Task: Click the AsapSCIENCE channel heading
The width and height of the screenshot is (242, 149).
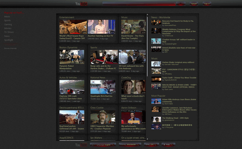Action: [x=66, y=138]
